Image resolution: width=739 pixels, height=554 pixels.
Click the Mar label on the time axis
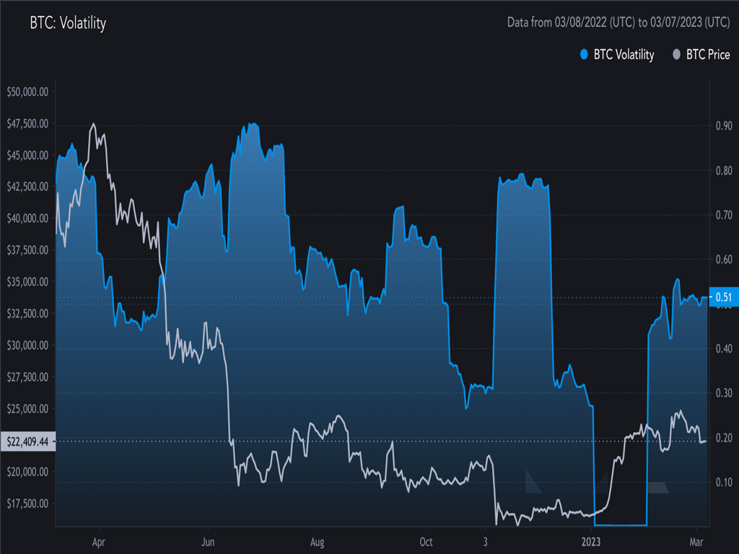click(x=697, y=540)
